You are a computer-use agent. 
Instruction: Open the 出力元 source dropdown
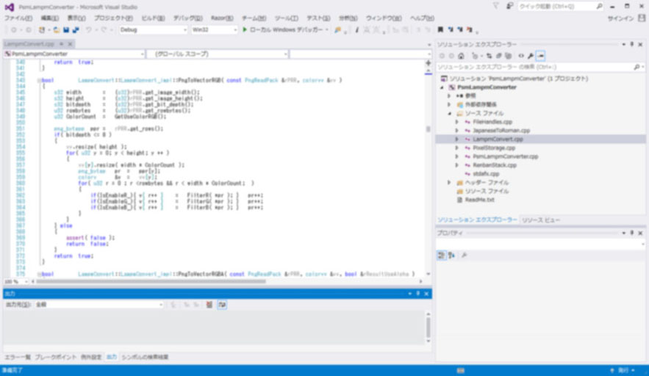(x=99, y=305)
